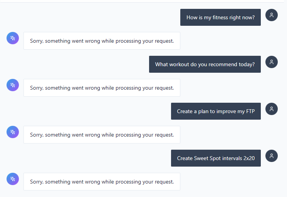Select the "How is my fitness right now?" message
This screenshot has width=287, height=197.
(220, 17)
